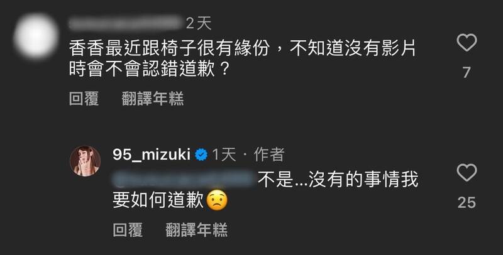Open 95_mizuki's profile picture
Viewport: 503px width, 255px height.
point(85,161)
